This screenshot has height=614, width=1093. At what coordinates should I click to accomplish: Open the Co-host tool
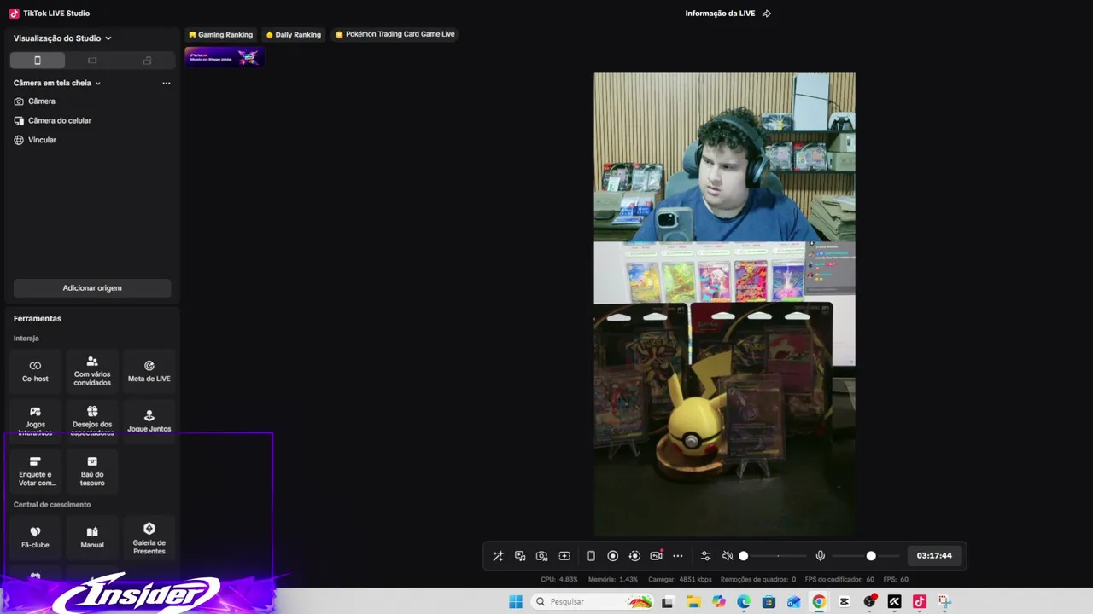click(35, 371)
